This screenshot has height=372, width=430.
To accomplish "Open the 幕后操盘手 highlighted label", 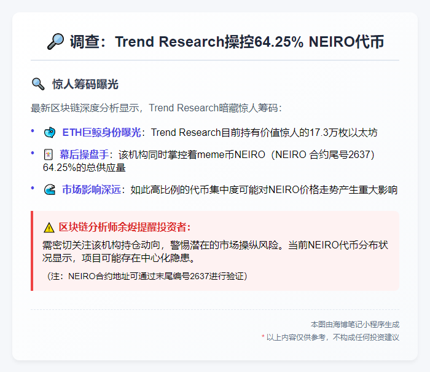I will click(x=83, y=154).
